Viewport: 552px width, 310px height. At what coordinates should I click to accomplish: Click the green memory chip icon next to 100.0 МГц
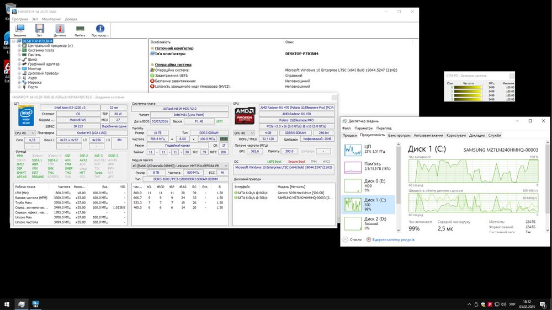click(224, 139)
